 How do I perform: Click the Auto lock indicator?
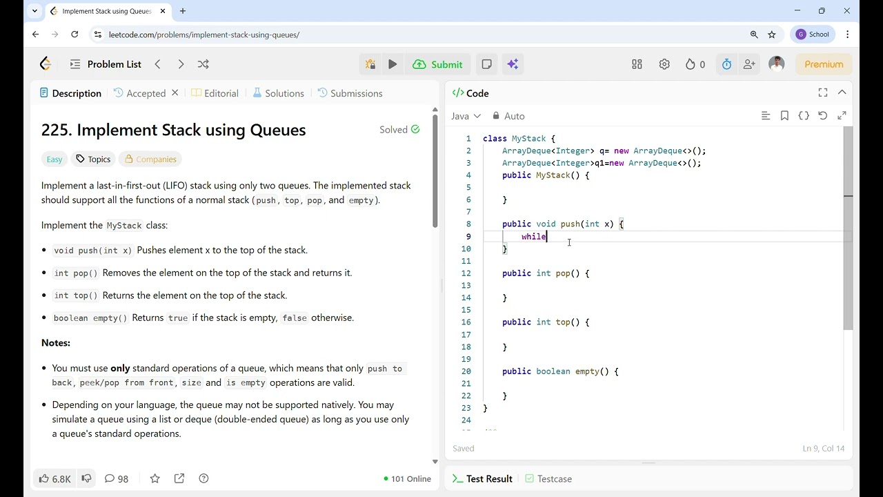tap(508, 116)
